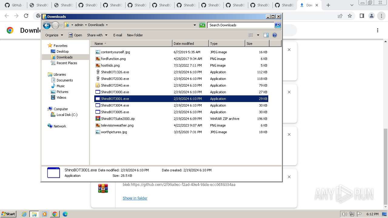388x218 pixels.
Task: Select the ShinoBOT2040.exe folder-like icon
Action: click(98, 85)
